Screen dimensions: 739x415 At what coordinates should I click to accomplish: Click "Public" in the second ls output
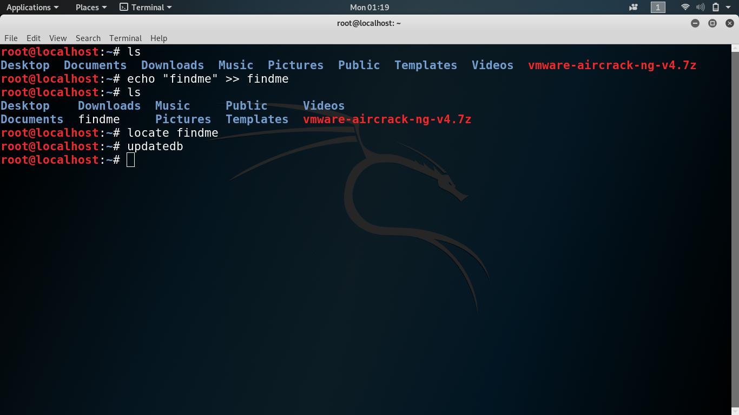point(247,106)
